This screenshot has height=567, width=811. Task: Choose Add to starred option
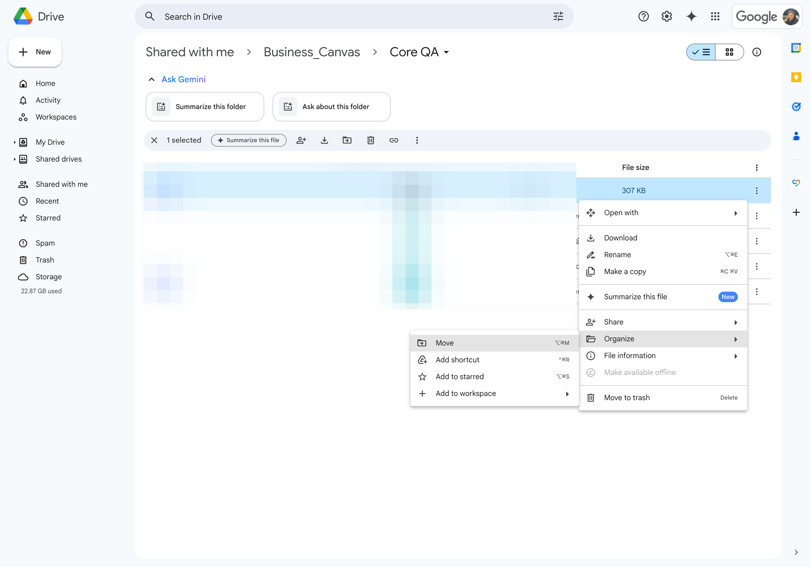point(494,377)
